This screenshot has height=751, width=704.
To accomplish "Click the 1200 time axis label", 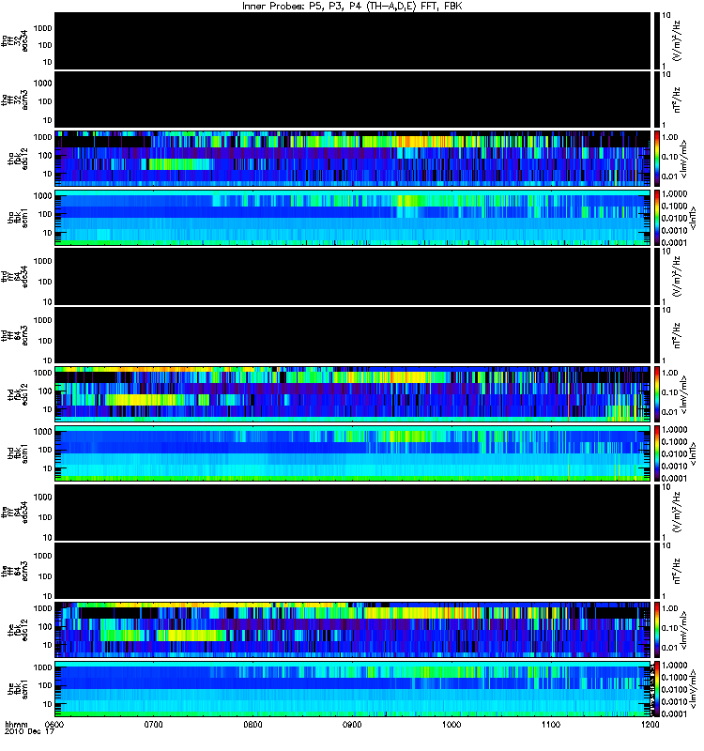I will point(650,725).
